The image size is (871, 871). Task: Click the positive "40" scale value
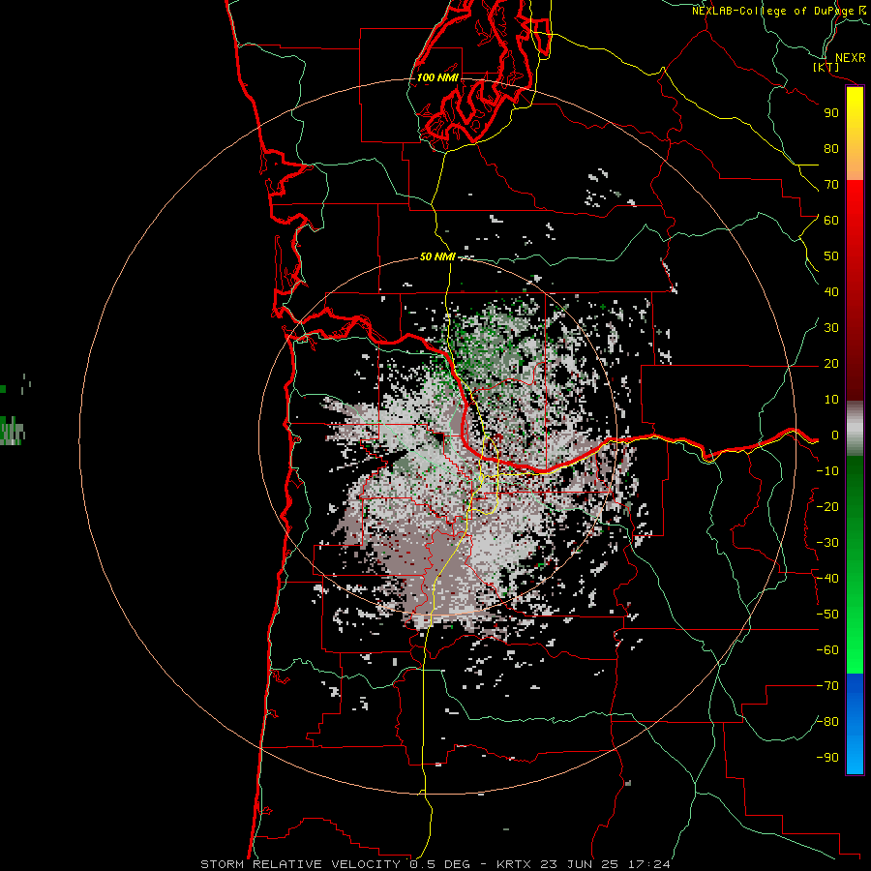831,292
